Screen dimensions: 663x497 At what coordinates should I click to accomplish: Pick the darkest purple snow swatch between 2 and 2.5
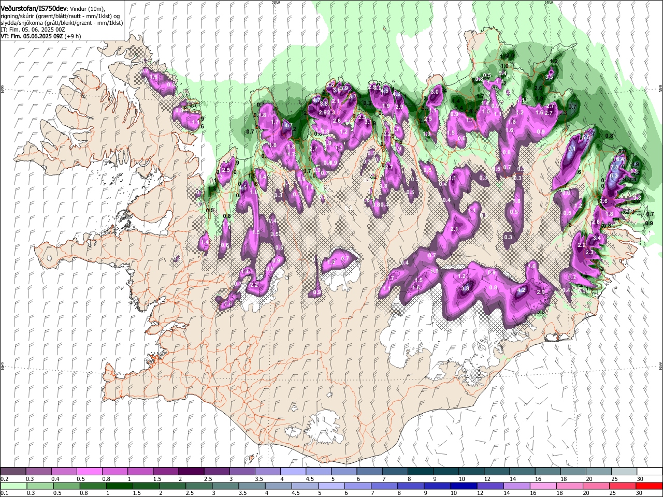point(191,472)
